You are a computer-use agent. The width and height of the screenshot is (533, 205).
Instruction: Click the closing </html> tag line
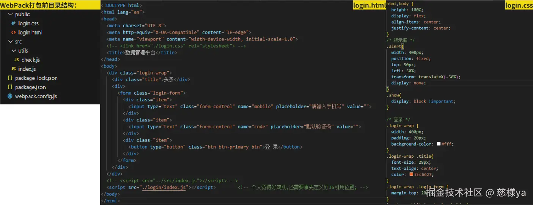110,201
